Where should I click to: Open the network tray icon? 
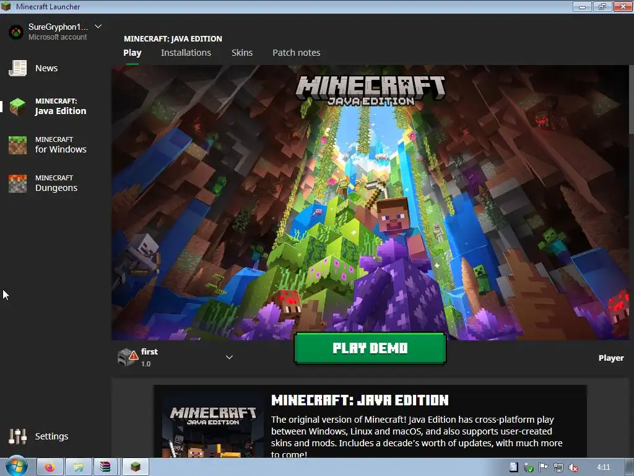558,467
